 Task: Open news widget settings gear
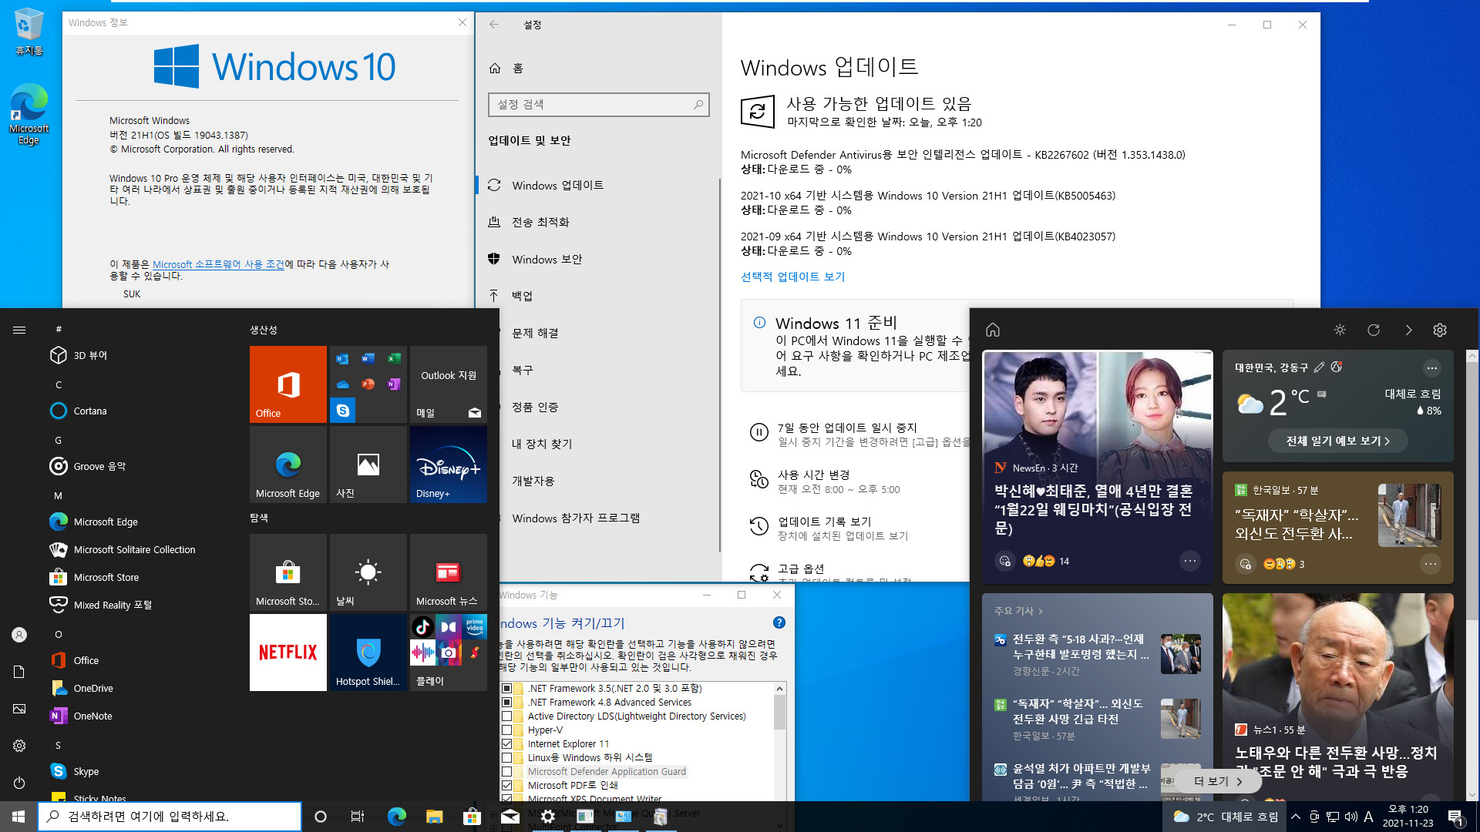(1440, 330)
